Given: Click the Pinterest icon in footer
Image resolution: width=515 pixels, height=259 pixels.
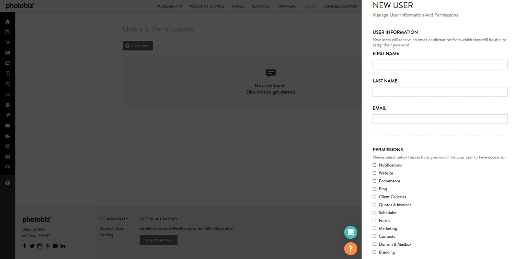Looking at the screenshot, I should [x=47, y=246].
